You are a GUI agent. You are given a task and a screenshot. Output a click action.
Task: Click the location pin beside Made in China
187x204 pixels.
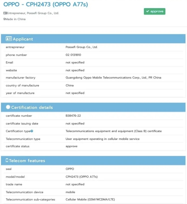(4, 19)
